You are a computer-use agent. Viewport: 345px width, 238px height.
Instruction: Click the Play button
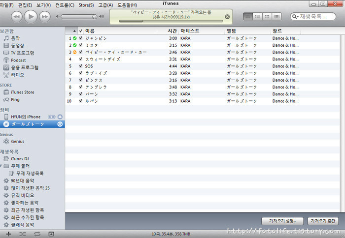31,17
